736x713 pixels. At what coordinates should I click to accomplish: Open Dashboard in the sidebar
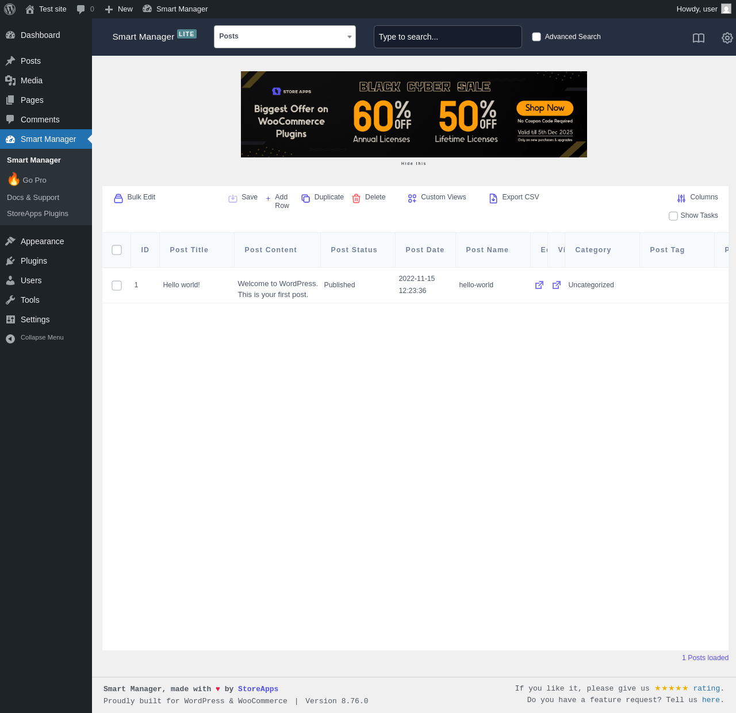click(46, 35)
